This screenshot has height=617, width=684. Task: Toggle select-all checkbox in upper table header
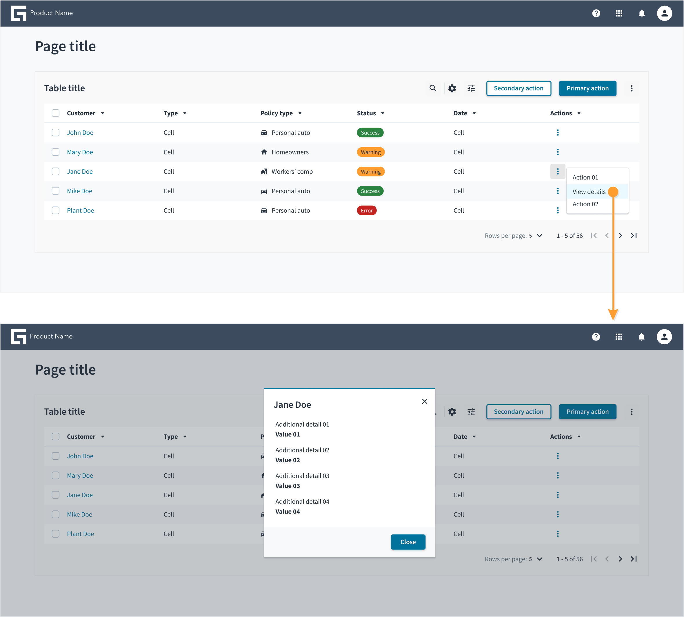coord(56,113)
